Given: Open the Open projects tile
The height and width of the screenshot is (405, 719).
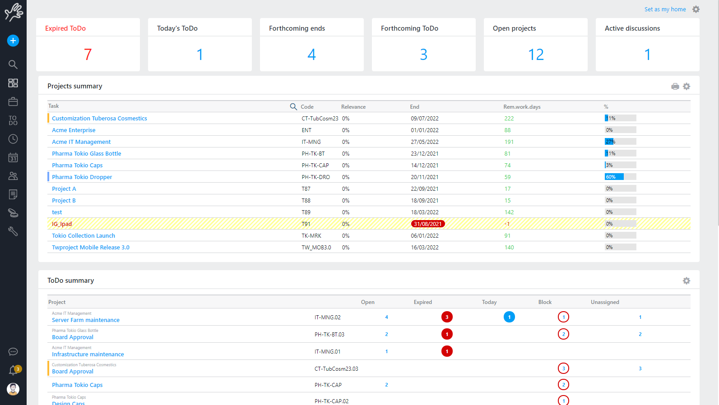Looking at the screenshot, I should pyautogui.click(x=536, y=45).
